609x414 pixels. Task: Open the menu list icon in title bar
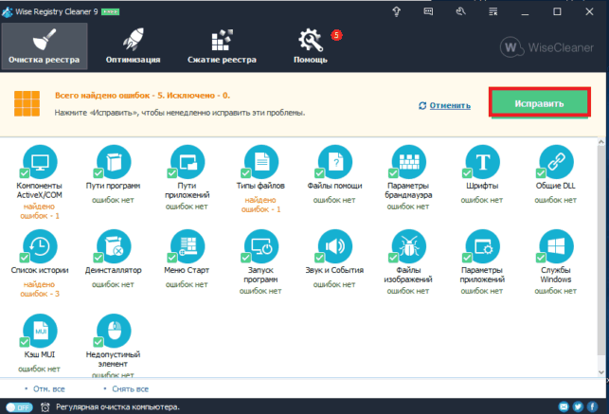click(x=493, y=11)
